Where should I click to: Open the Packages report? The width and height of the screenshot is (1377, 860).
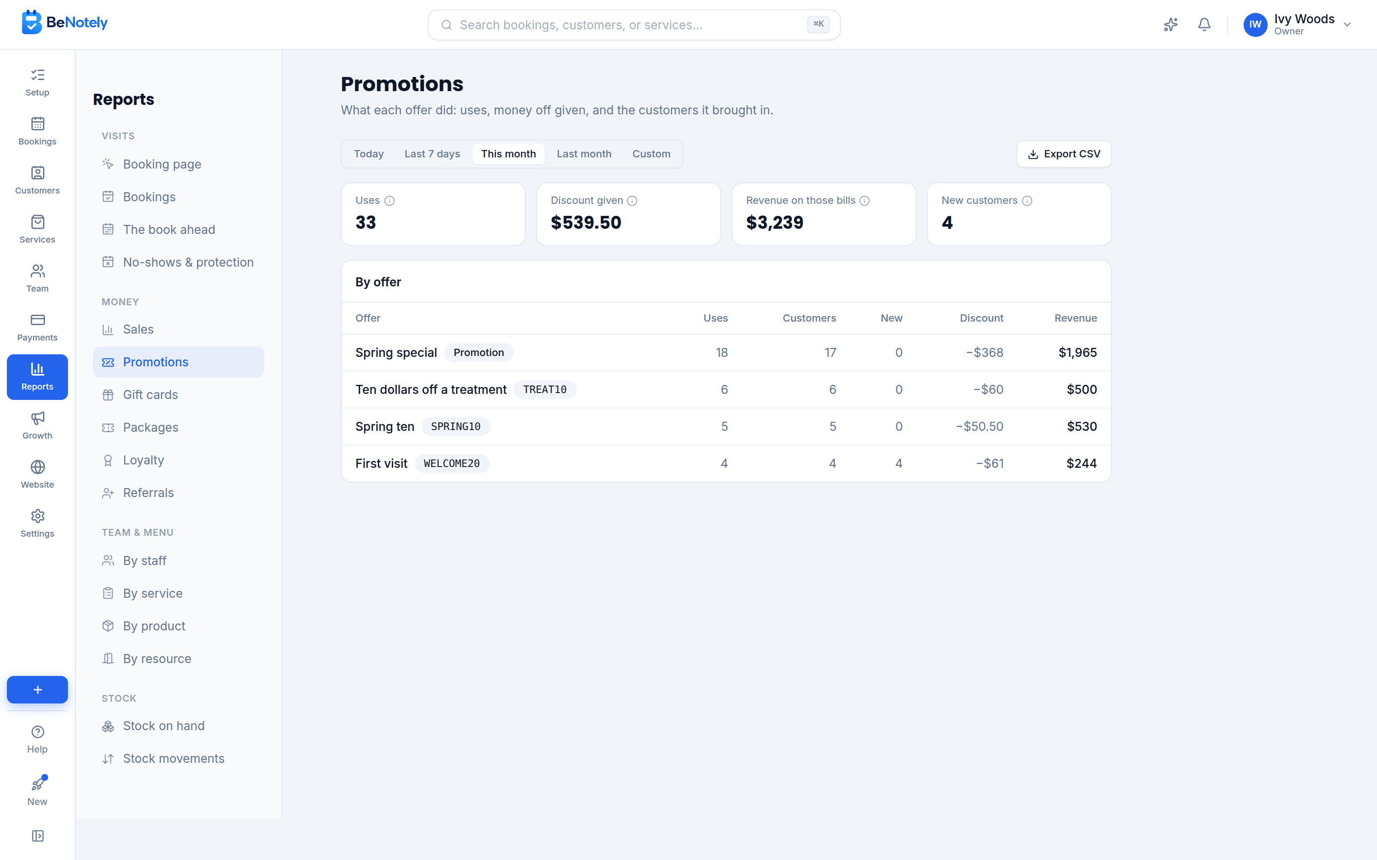click(178, 427)
